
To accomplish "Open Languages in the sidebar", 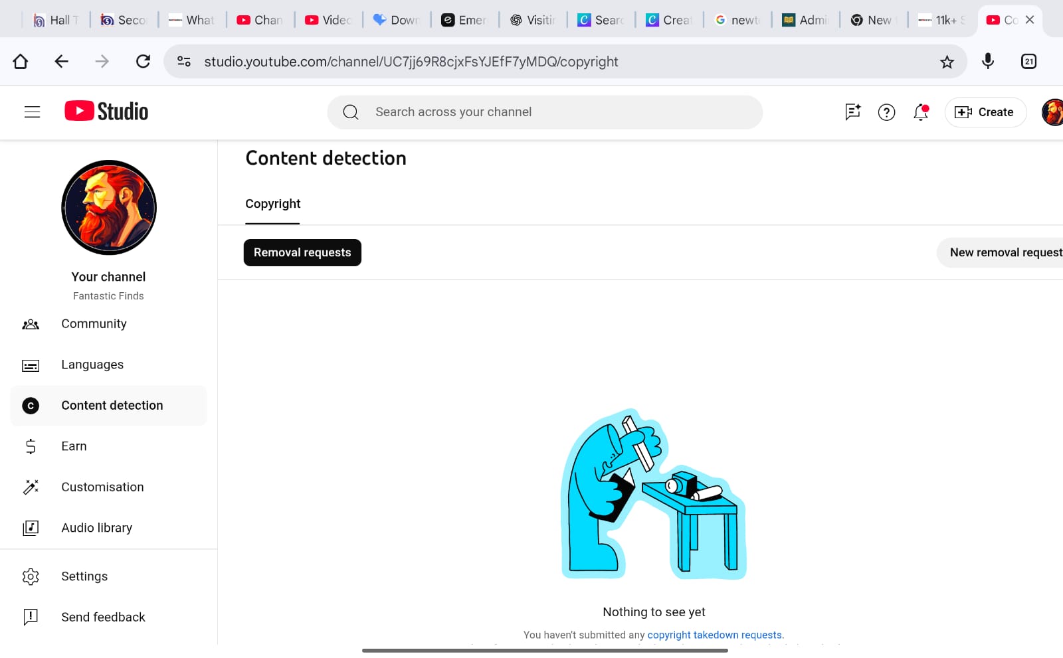I will click(x=92, y=365).
